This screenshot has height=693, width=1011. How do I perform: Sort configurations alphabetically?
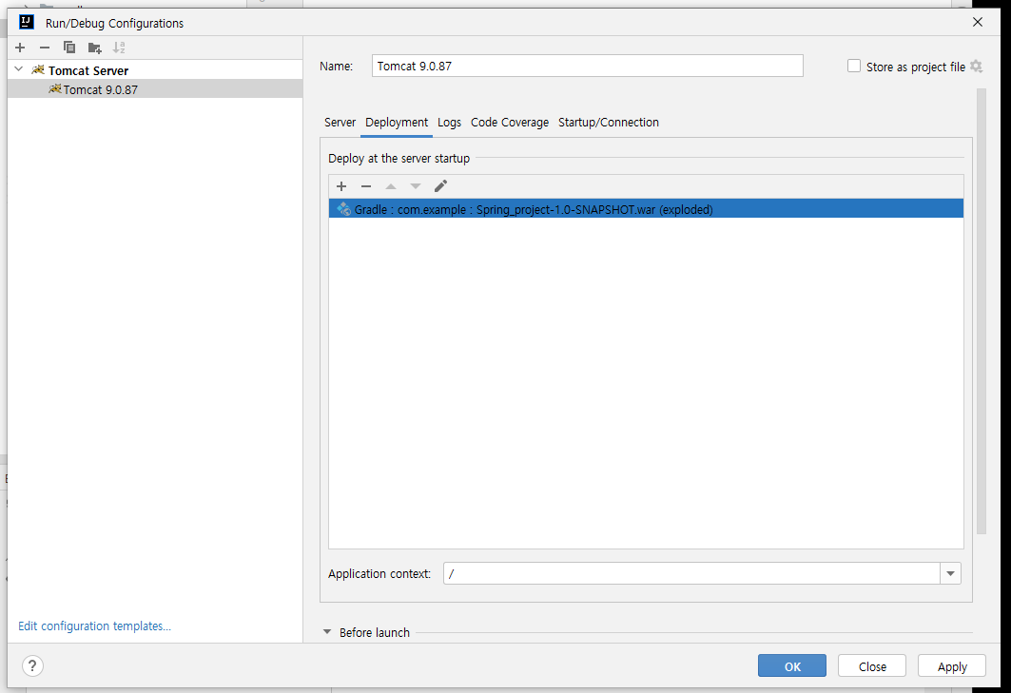click(119, 48)
